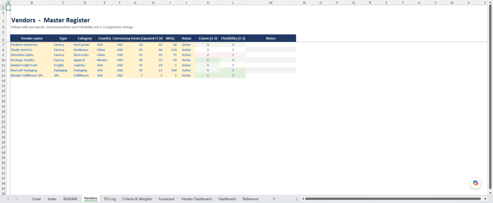
Task: Click left arrow of horizontal scrollbar
Action: tap(302, 199)
